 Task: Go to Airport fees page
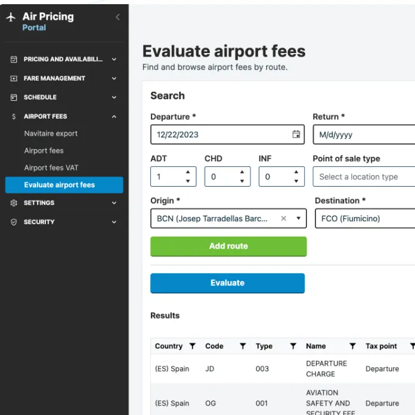[x=44, y=151]
